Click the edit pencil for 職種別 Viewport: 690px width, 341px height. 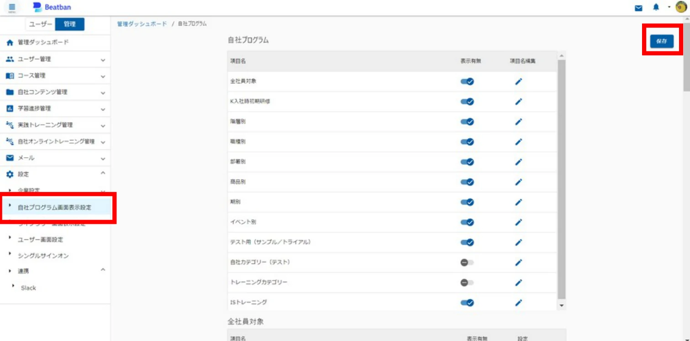[x=518, y=142]
